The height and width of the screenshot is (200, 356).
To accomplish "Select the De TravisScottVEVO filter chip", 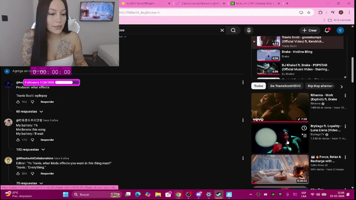I will [x=285, y=86].
